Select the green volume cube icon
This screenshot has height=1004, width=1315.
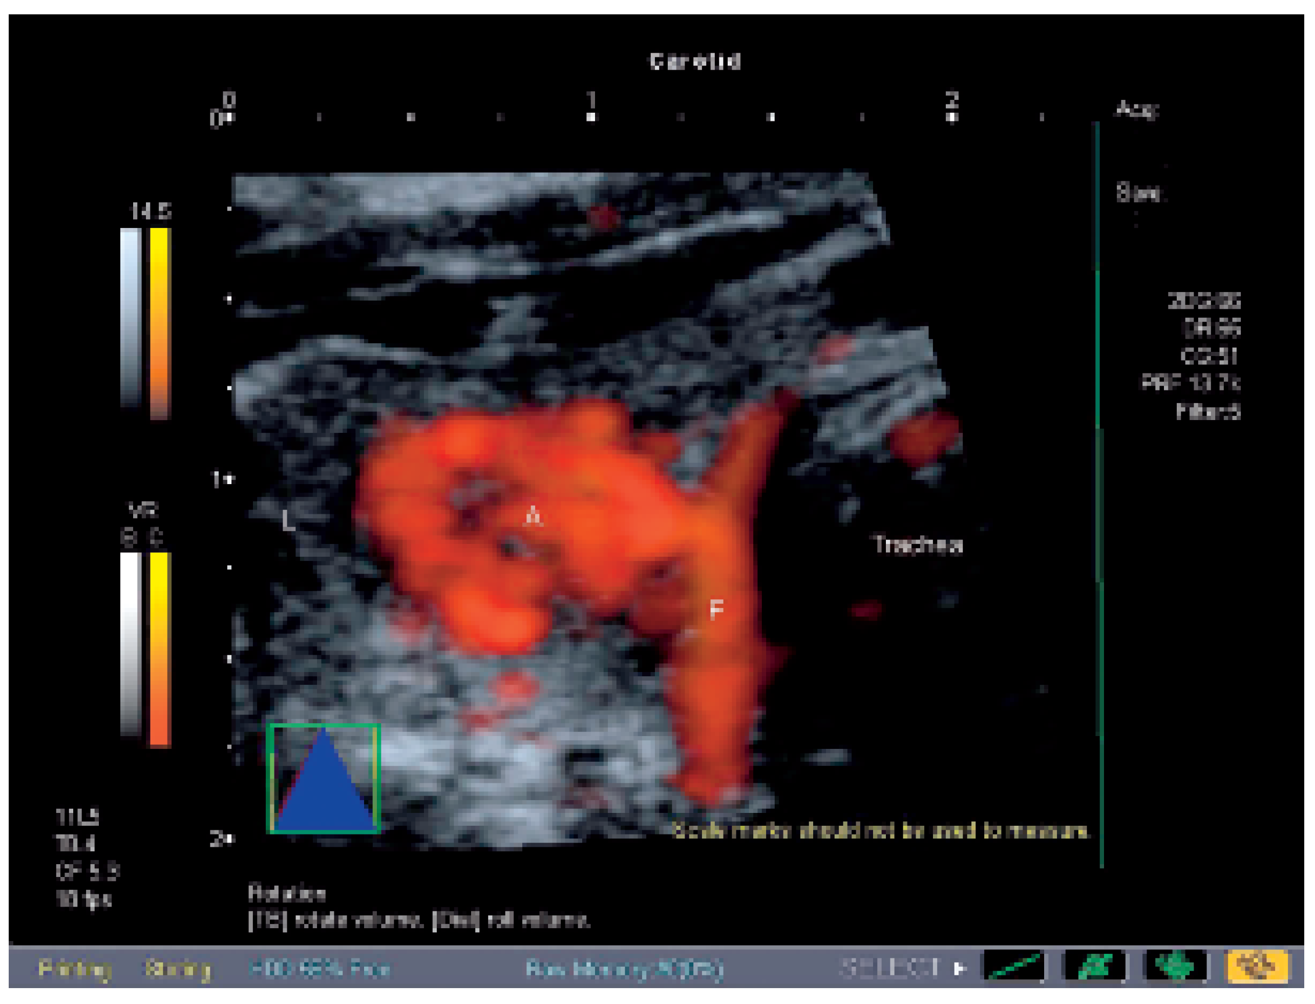[1174, 966]
